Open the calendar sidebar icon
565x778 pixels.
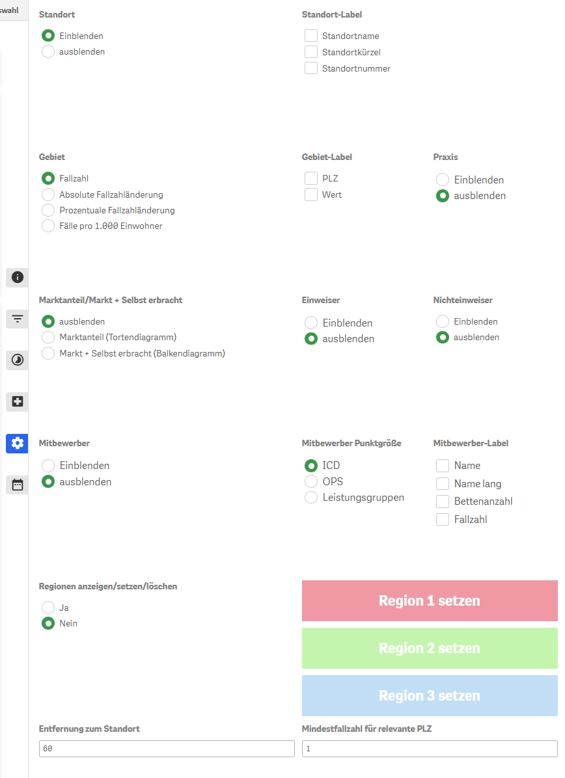18,485
